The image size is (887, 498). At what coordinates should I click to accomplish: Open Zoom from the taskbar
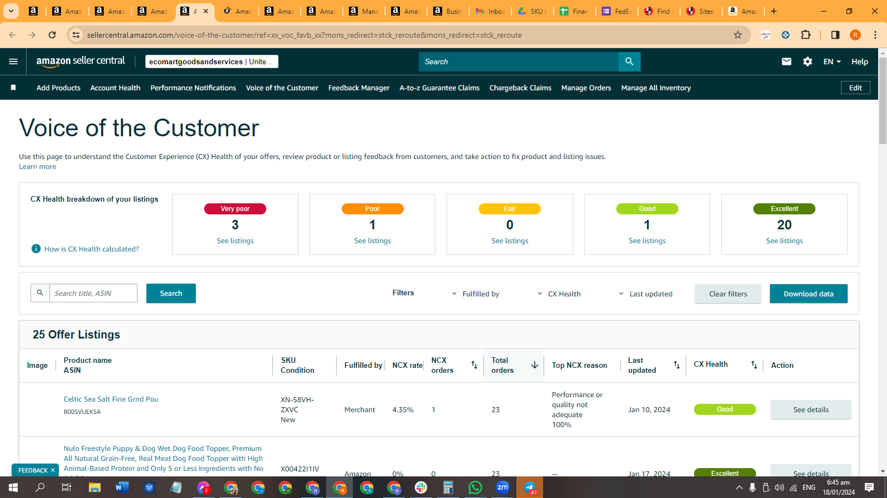click(503, 487)
